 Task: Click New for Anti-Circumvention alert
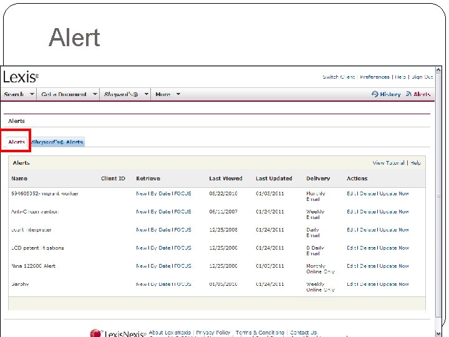click(x=142, y=212)
